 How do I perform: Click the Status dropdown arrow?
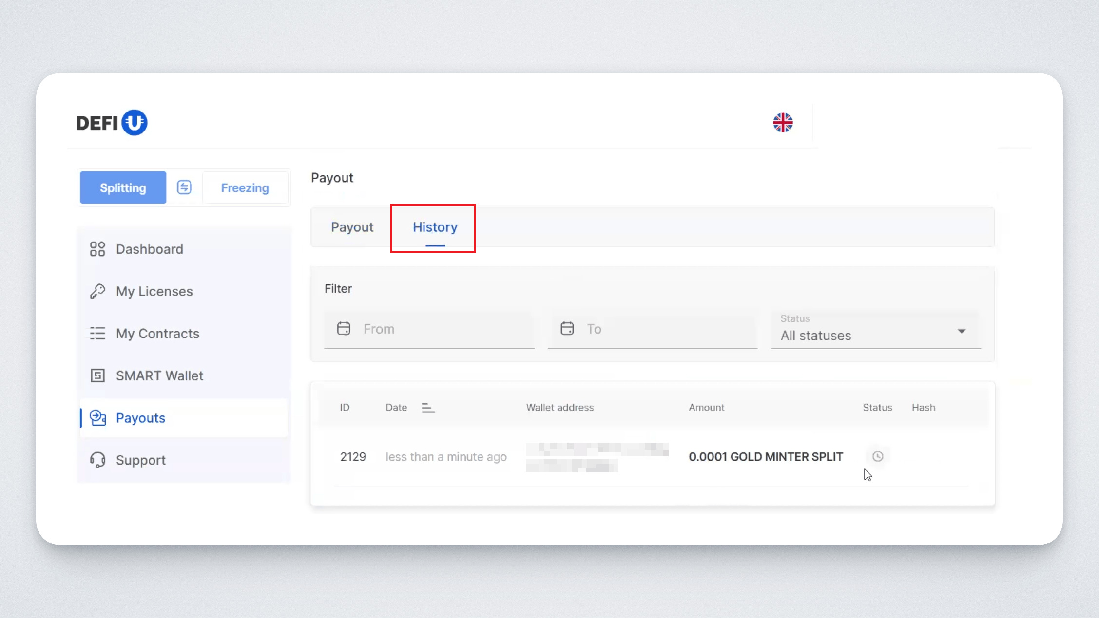pos(961,331)
